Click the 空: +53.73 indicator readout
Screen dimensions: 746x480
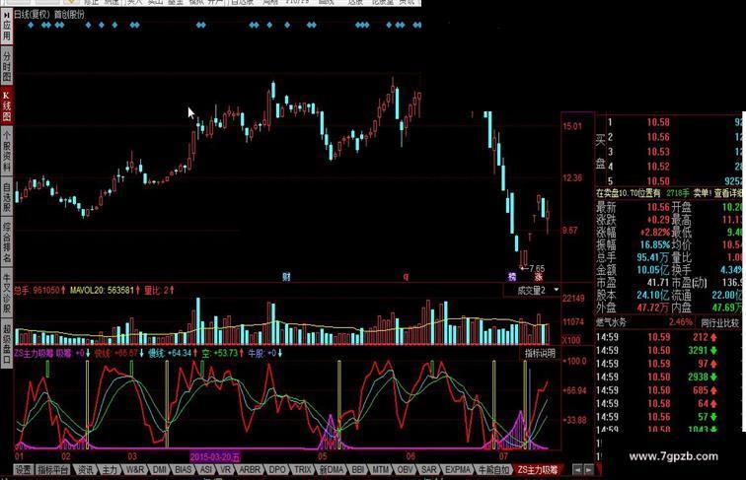pyautogui.click(x=220, y=353)
